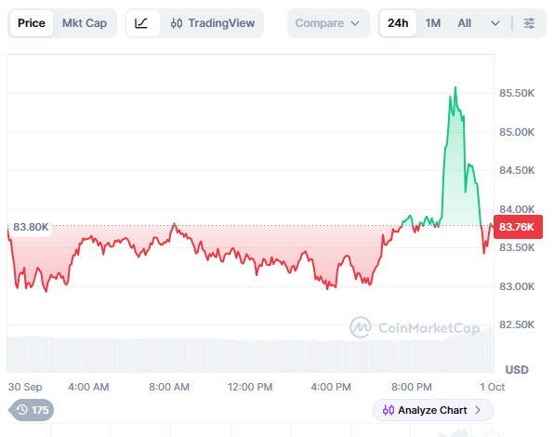Select the line chart icon
Screen dimensions: 554x437
[141, 23]
